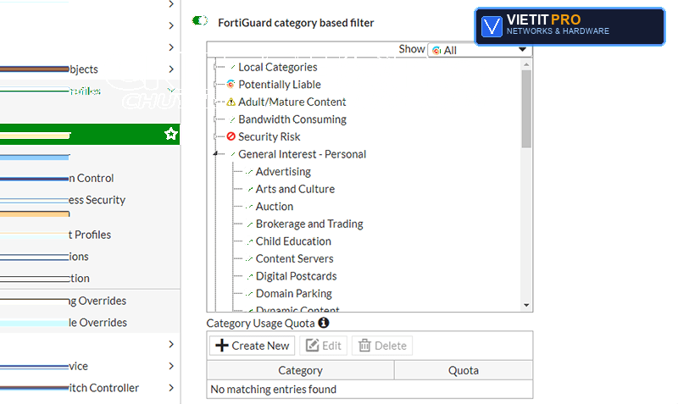Expand the Local Categories tree node
Screen dimensions: 678x404
coord(215,67)
